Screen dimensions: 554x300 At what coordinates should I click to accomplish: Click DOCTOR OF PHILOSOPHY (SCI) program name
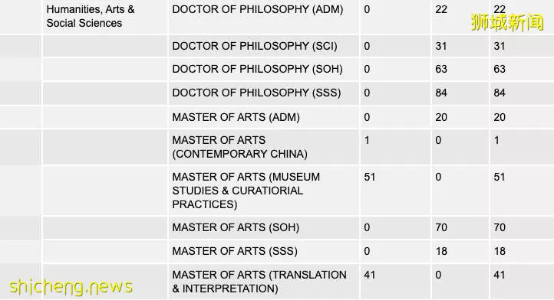(255, 46)
